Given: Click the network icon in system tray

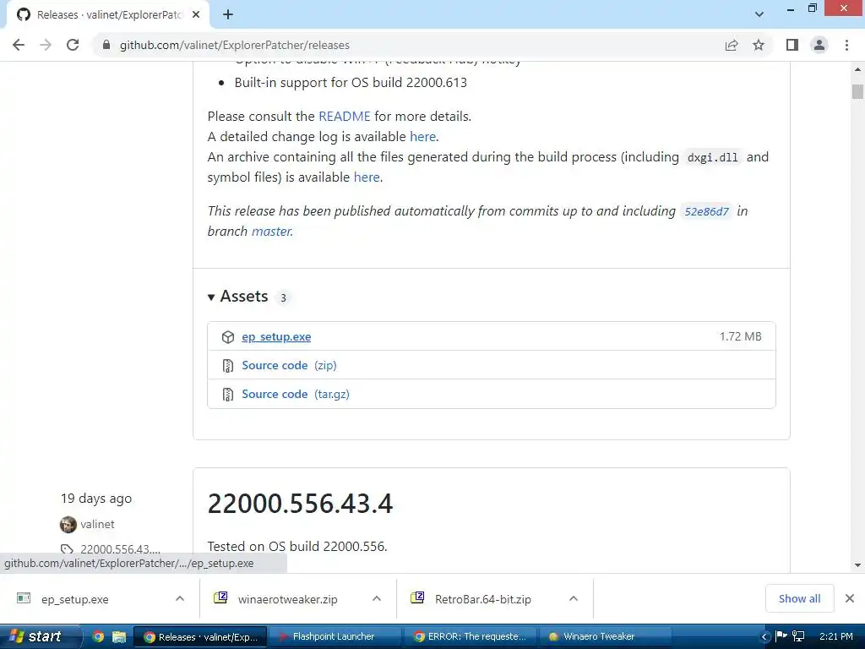Looking at the screenshot, I should (x=798, y=636).
